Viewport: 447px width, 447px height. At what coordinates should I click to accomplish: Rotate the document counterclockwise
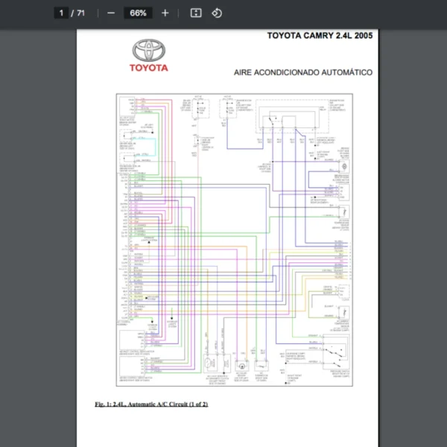pyautogui.click(x=217, y=13)
